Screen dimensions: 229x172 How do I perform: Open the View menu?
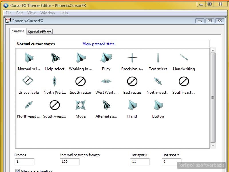(31, 13)
